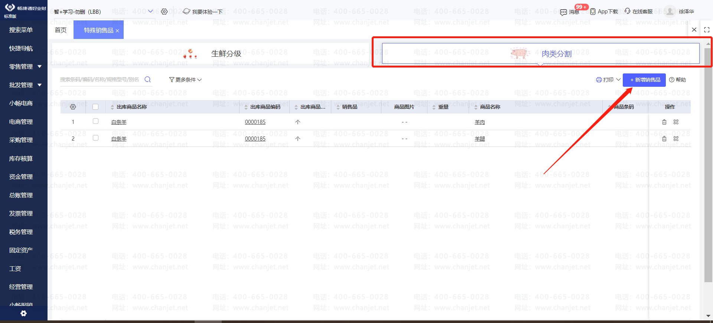This screenshot has width=713, height=323.
Task: Toggle fullscreen view icon
Action: (707, 30)
